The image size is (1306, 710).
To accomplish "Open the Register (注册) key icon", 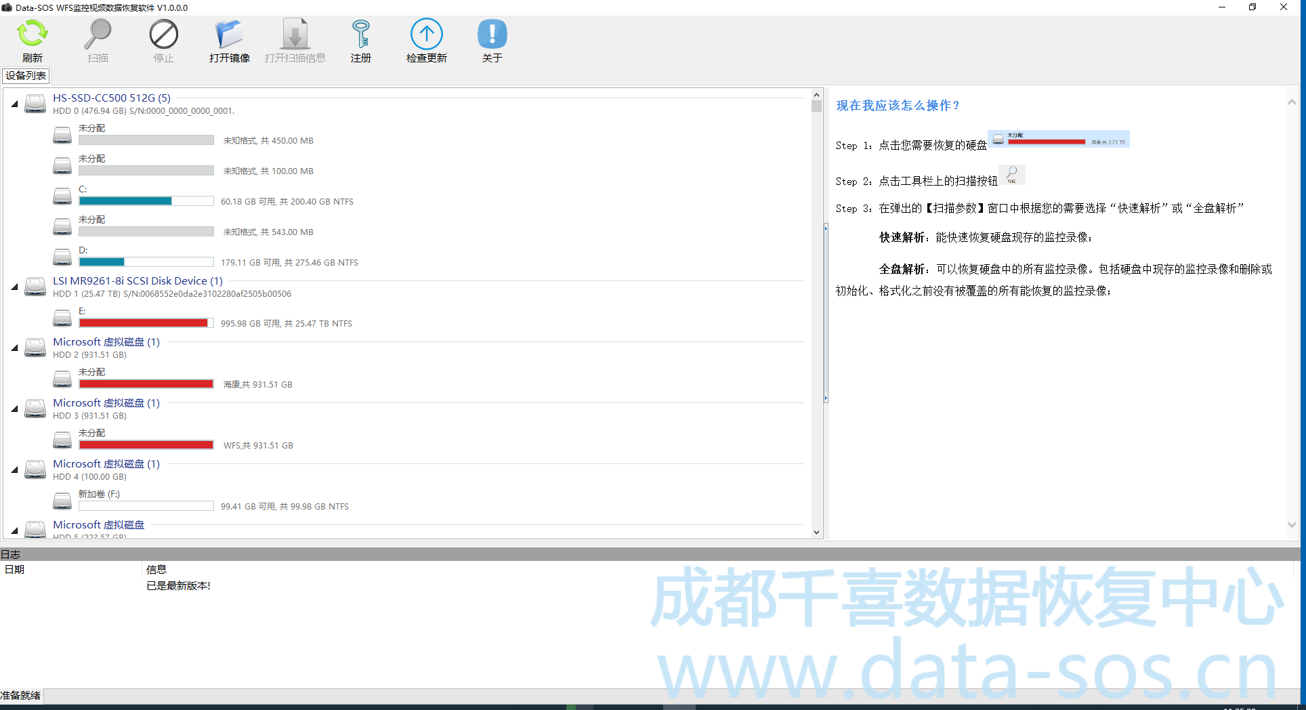I will 360,35.
